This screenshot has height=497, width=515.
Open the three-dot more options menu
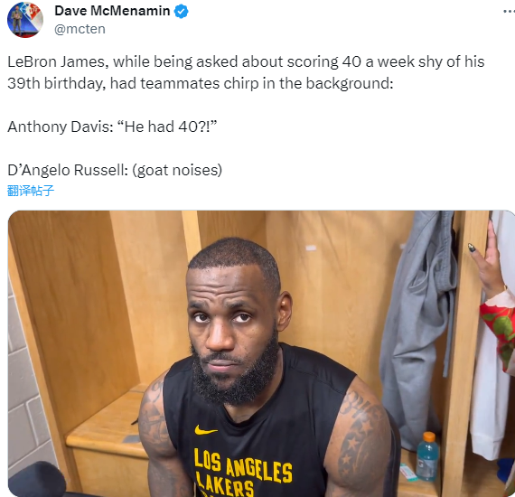509,11
